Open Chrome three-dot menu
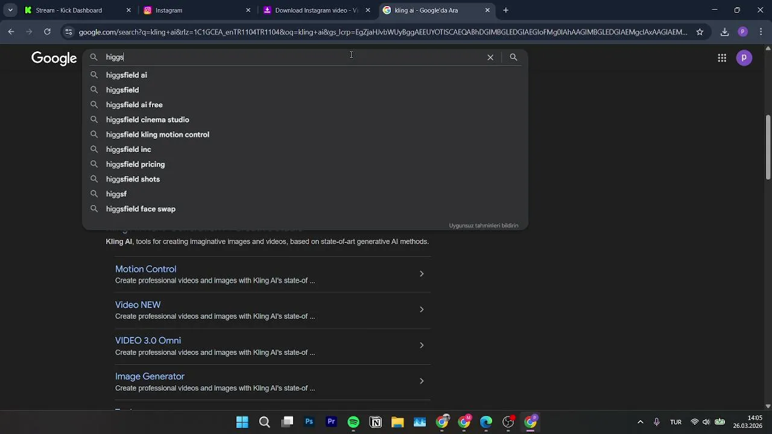This screenshot has height=434, width=772. [761, 32]
